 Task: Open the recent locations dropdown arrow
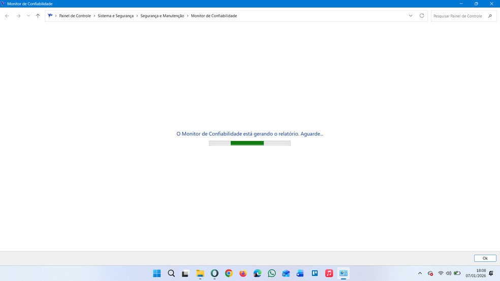28,16
